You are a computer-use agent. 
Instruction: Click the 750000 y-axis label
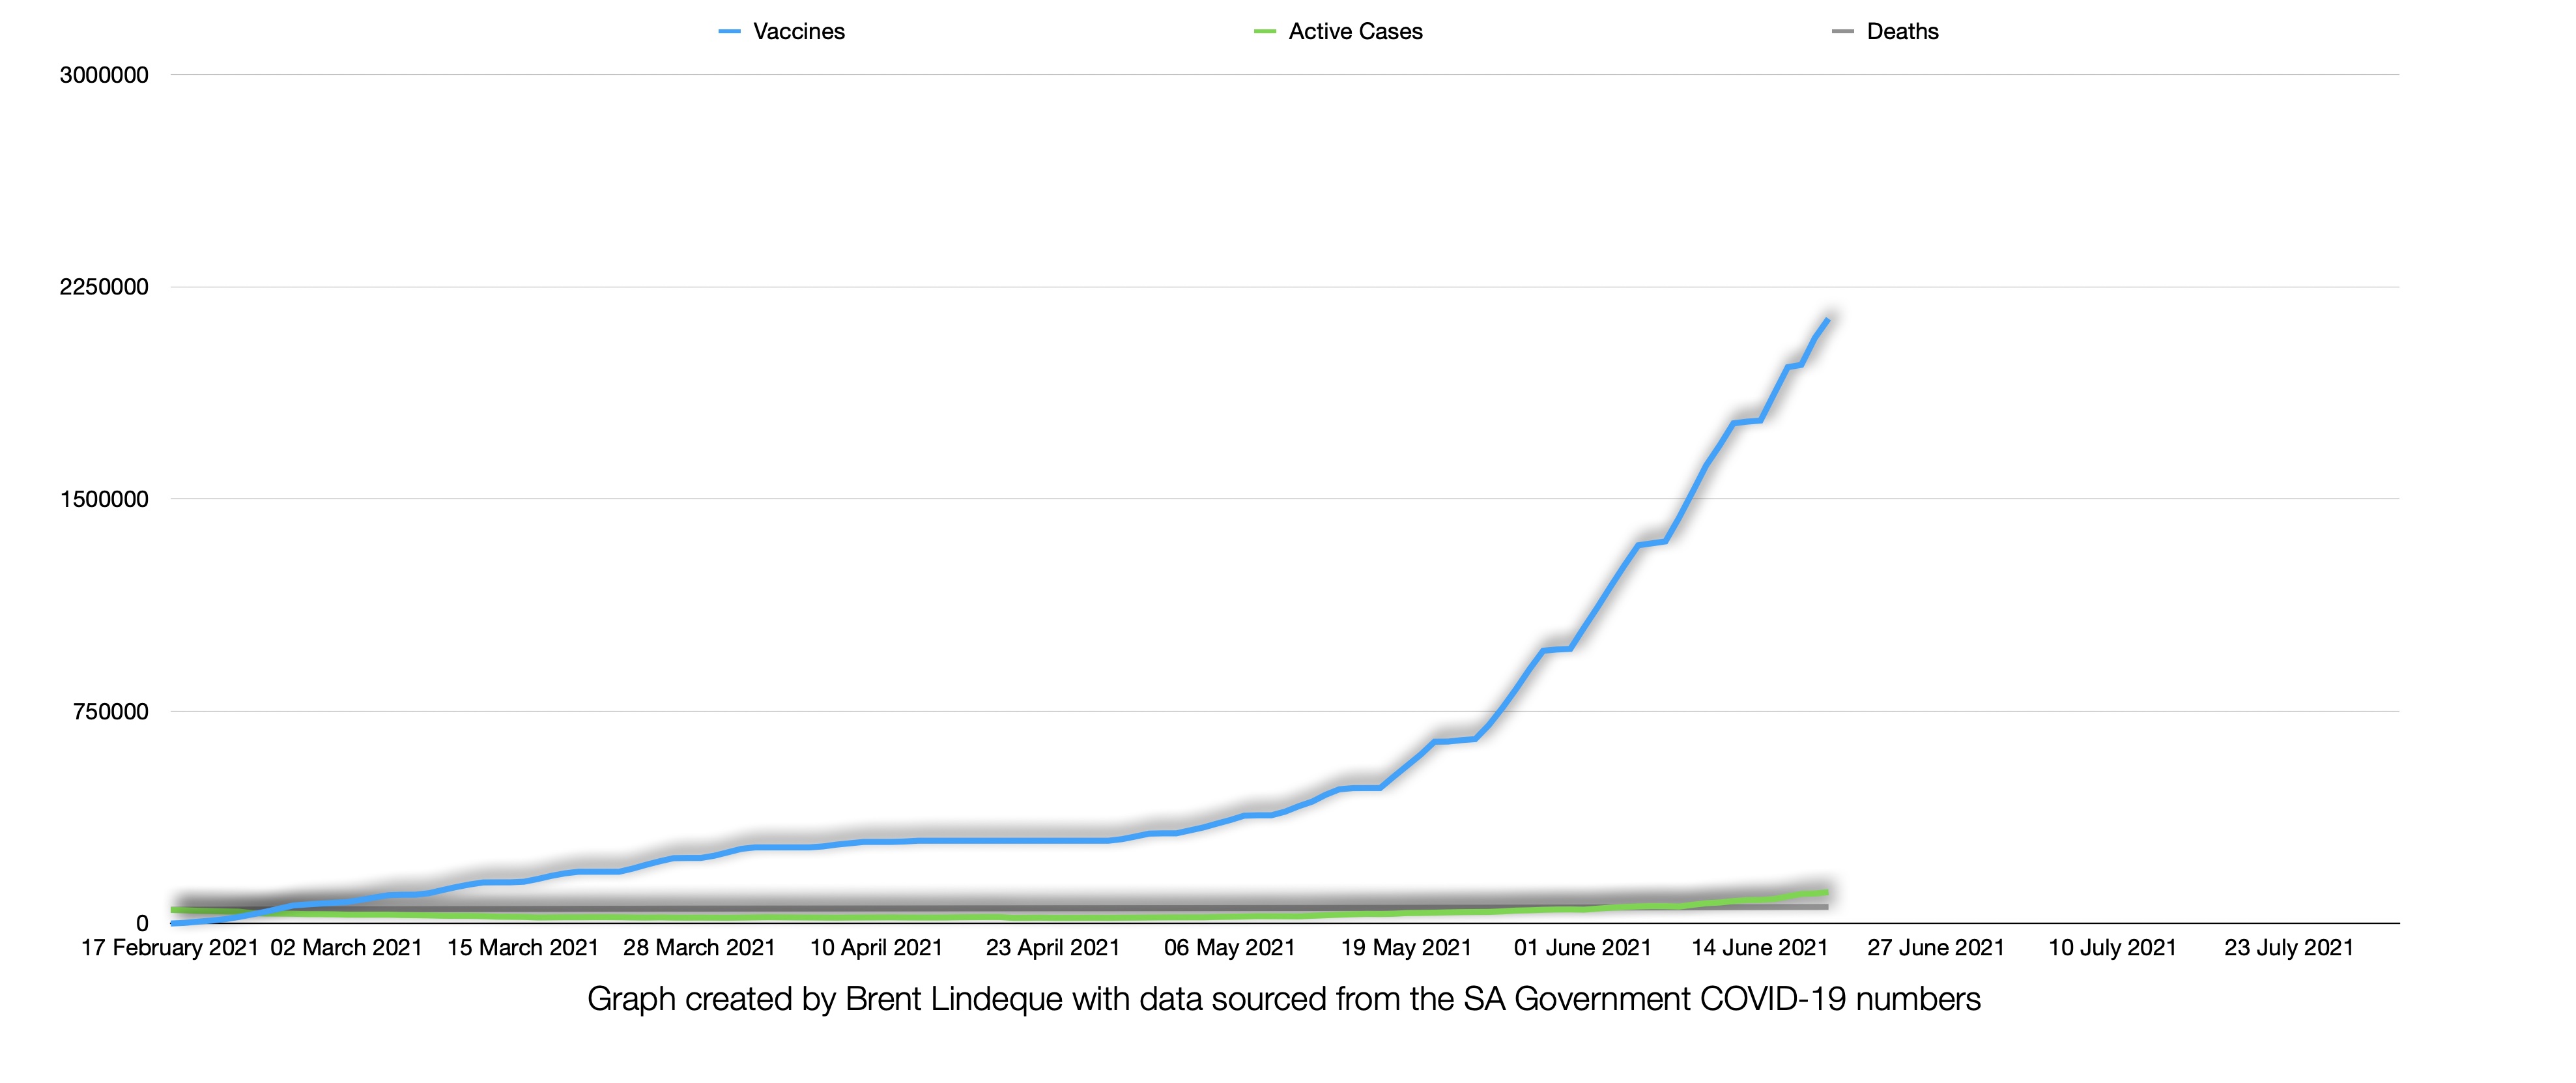[110, 712]
